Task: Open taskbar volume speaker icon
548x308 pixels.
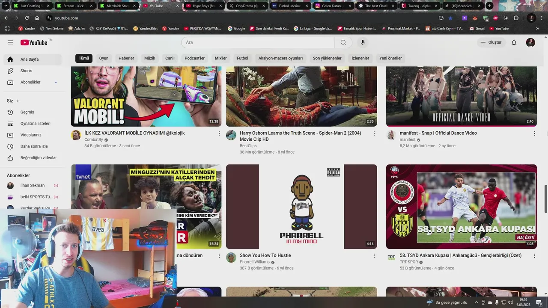Action: 510,302
